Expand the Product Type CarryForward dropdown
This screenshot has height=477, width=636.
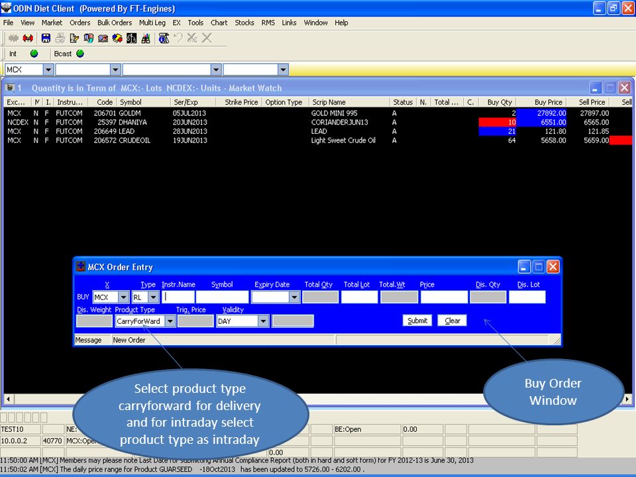170,321
